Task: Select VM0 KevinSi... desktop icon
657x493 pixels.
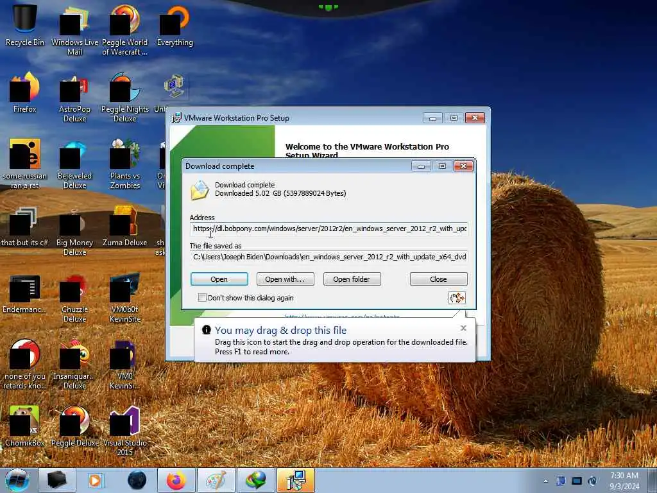Action: click(124, 365)
